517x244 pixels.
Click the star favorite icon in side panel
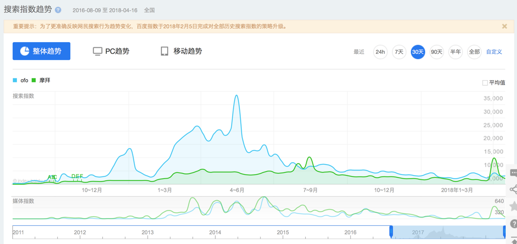514,206
